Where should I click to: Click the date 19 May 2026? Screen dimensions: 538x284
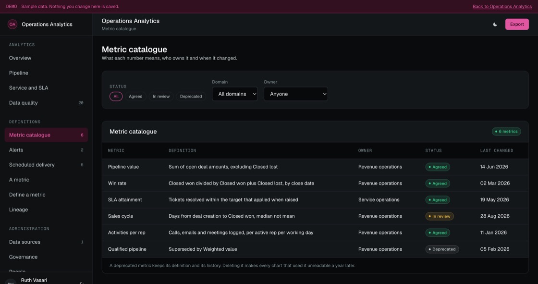(494, 200)
